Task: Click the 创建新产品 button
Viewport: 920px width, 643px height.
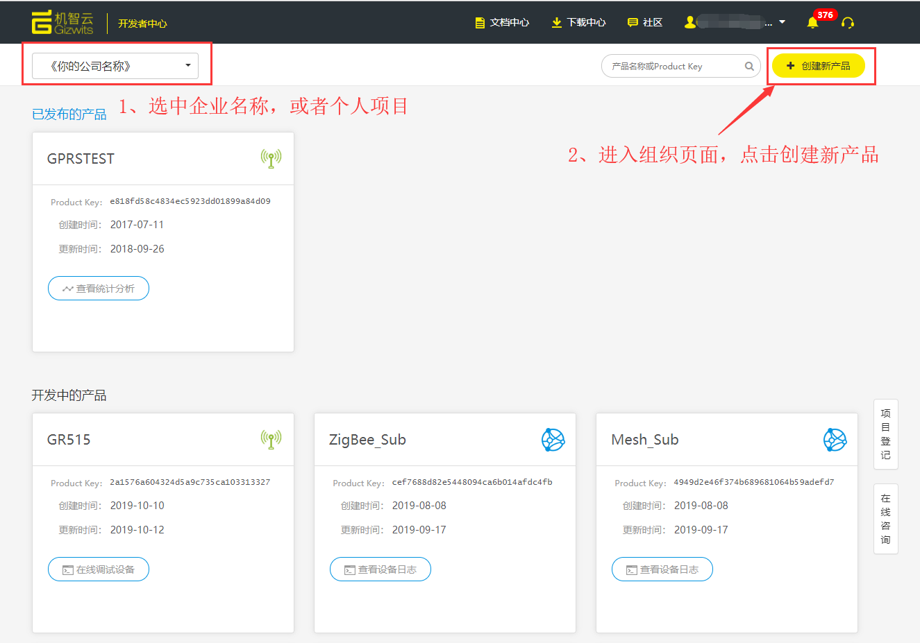Action: tap(818, 66)
